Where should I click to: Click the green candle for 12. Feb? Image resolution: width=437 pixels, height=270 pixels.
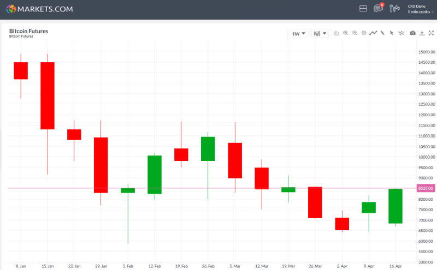(155, 175)
